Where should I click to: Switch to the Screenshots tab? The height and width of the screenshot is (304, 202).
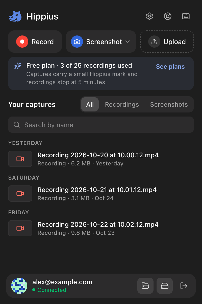point(169,104)
